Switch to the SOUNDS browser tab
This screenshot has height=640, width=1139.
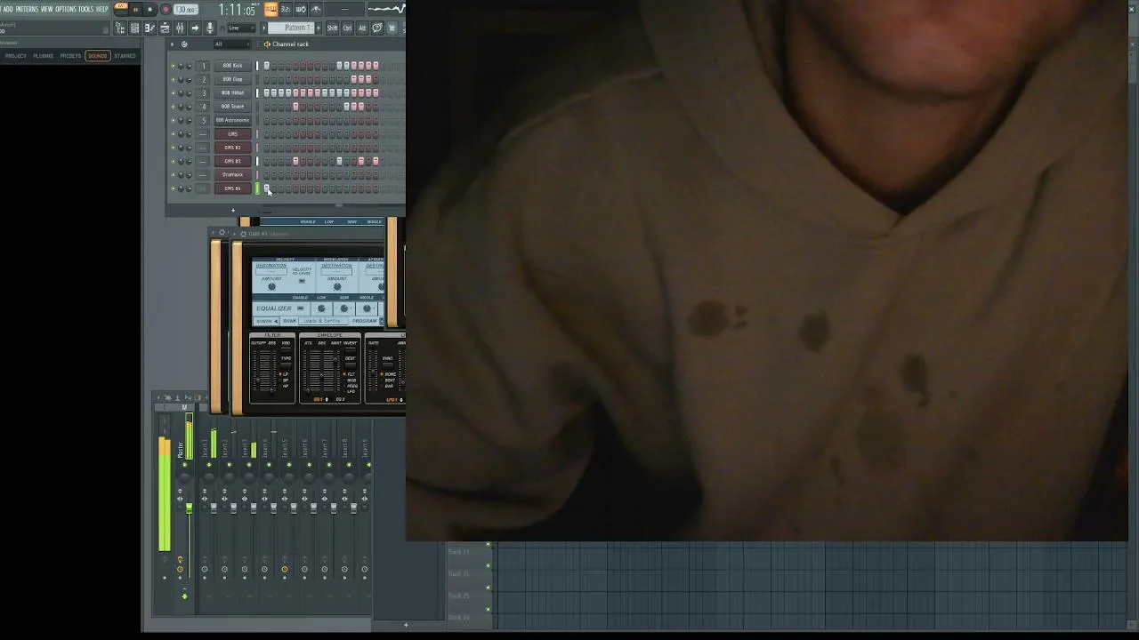coord(97,56)
